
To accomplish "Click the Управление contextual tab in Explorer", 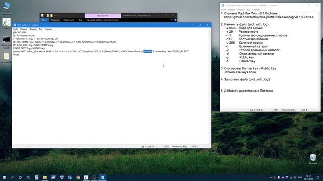I will click(103, 16).
